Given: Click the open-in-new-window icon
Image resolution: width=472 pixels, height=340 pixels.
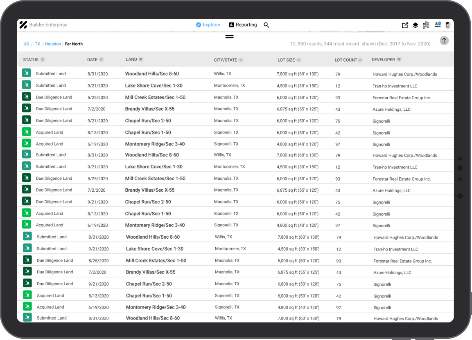Looking at the screenshot, I should pos(405,25).
